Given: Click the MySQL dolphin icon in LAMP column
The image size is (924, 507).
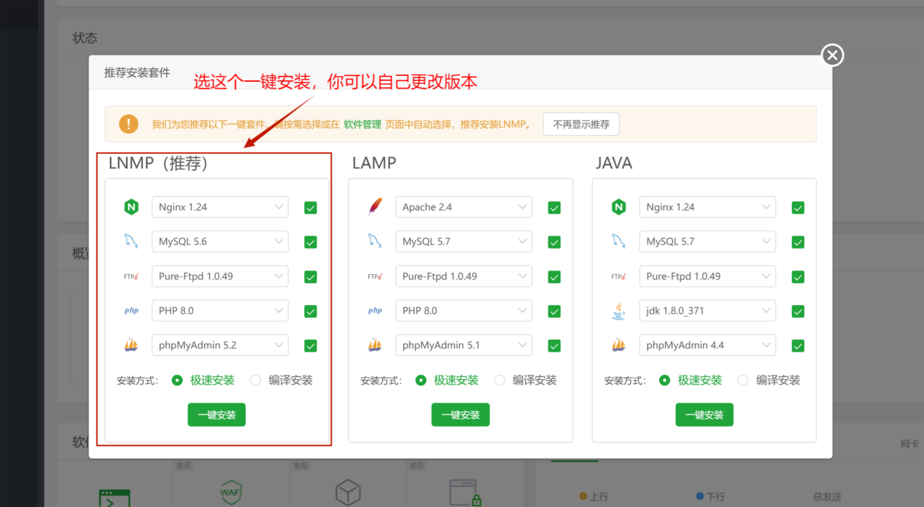Looking at the screenshot, I should [375, 241].
